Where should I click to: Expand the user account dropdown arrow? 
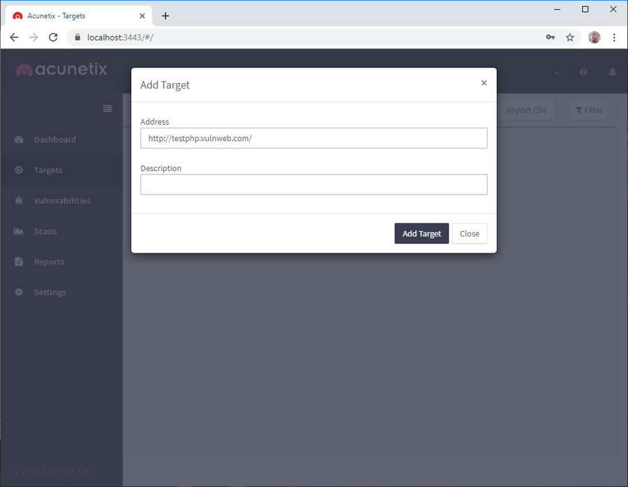(x=557, y=73)
